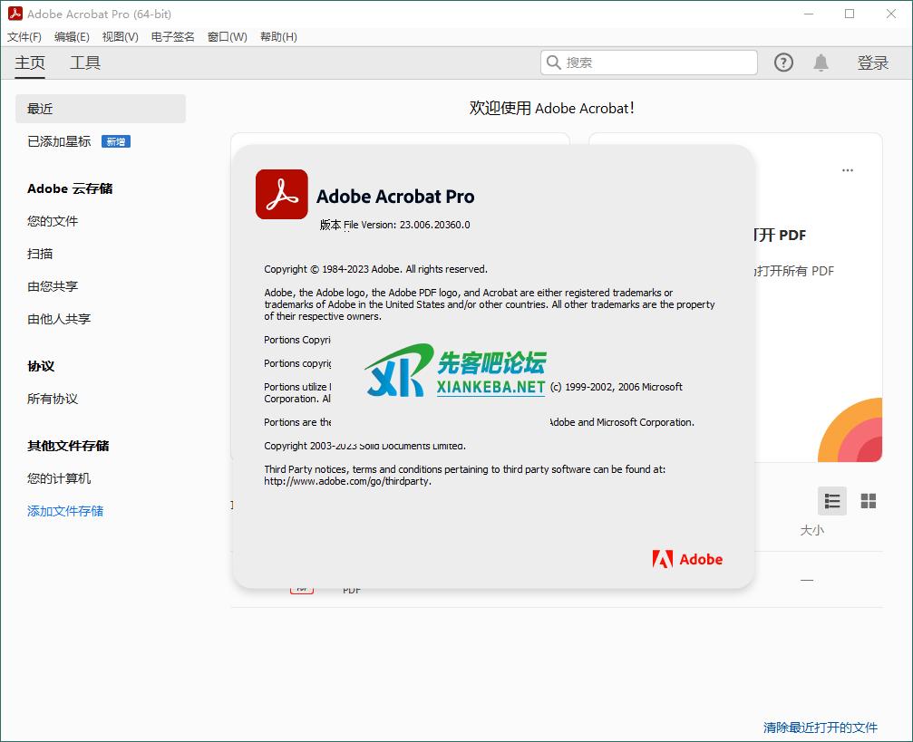Click the Acrobat logo in About dialog

281,195
